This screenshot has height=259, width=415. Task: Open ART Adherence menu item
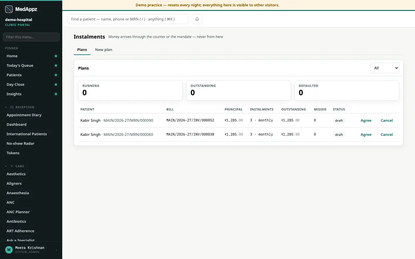tap(20, 231)
